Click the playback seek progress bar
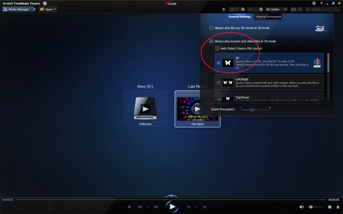343x214 pixels. (171, 200)
